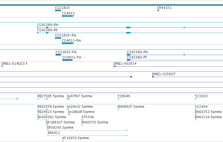Select the EN03216.5prime EST
Screen dimensions: 223x142
point(196,120)
